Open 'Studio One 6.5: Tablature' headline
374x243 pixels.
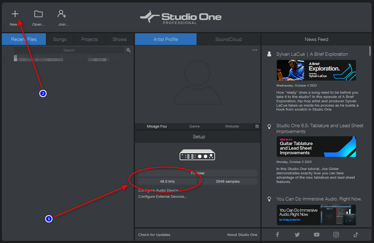point(320,128)
